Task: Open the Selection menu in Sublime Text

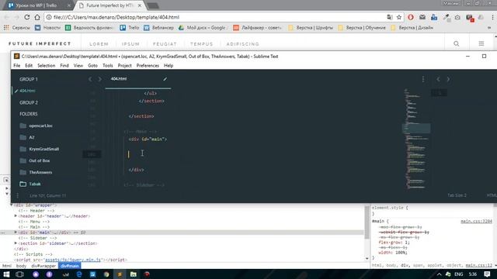Action: (x=47, y=65)
